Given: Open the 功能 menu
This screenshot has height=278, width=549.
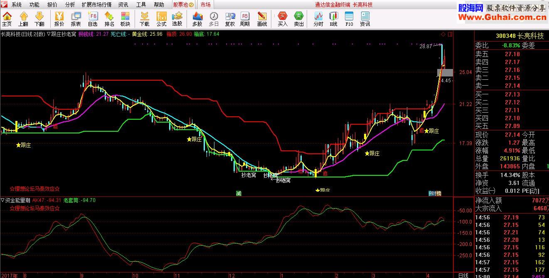Looking at the screenshot, I should [x=34, y=5].
